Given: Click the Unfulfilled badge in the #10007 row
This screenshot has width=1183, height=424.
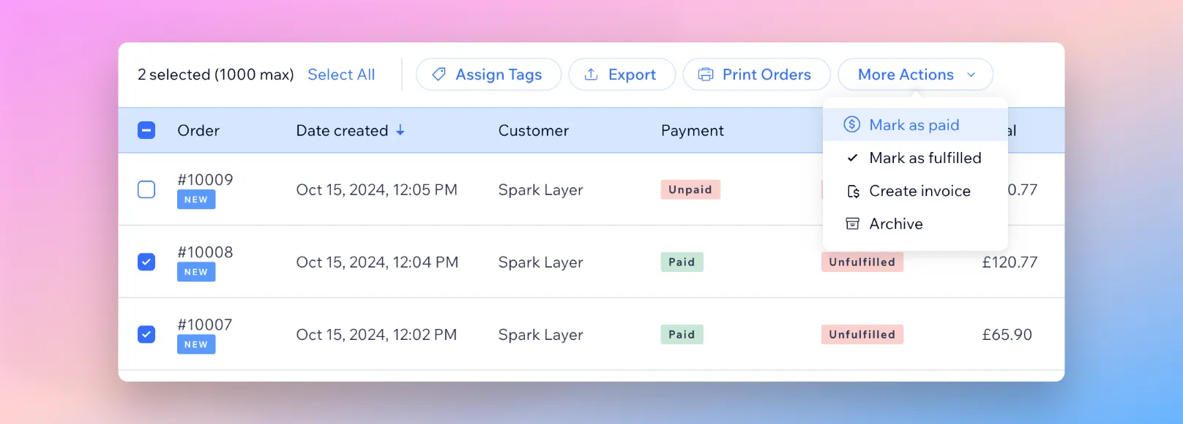Looking at the screenshot, I should click(862, 334).
